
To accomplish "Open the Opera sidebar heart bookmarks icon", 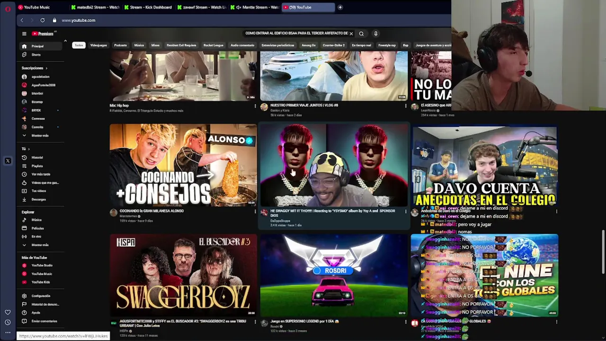I will (x=8, y=312).
